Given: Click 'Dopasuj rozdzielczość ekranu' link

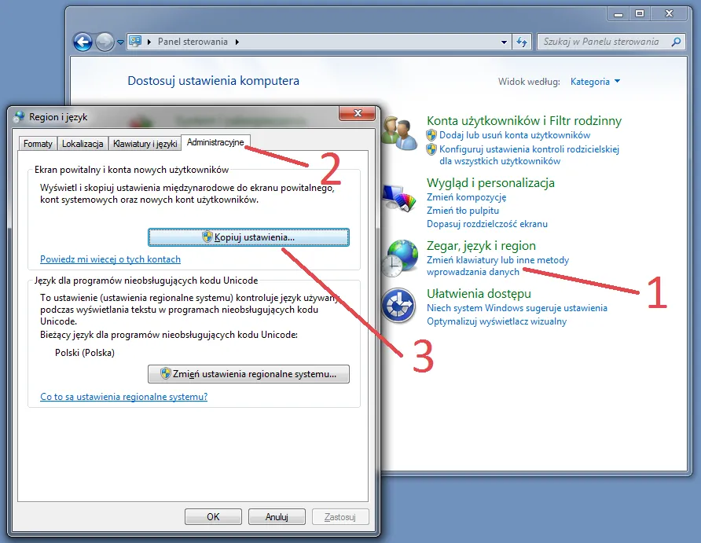Looking at the screenshot, I should coord(487,224).
